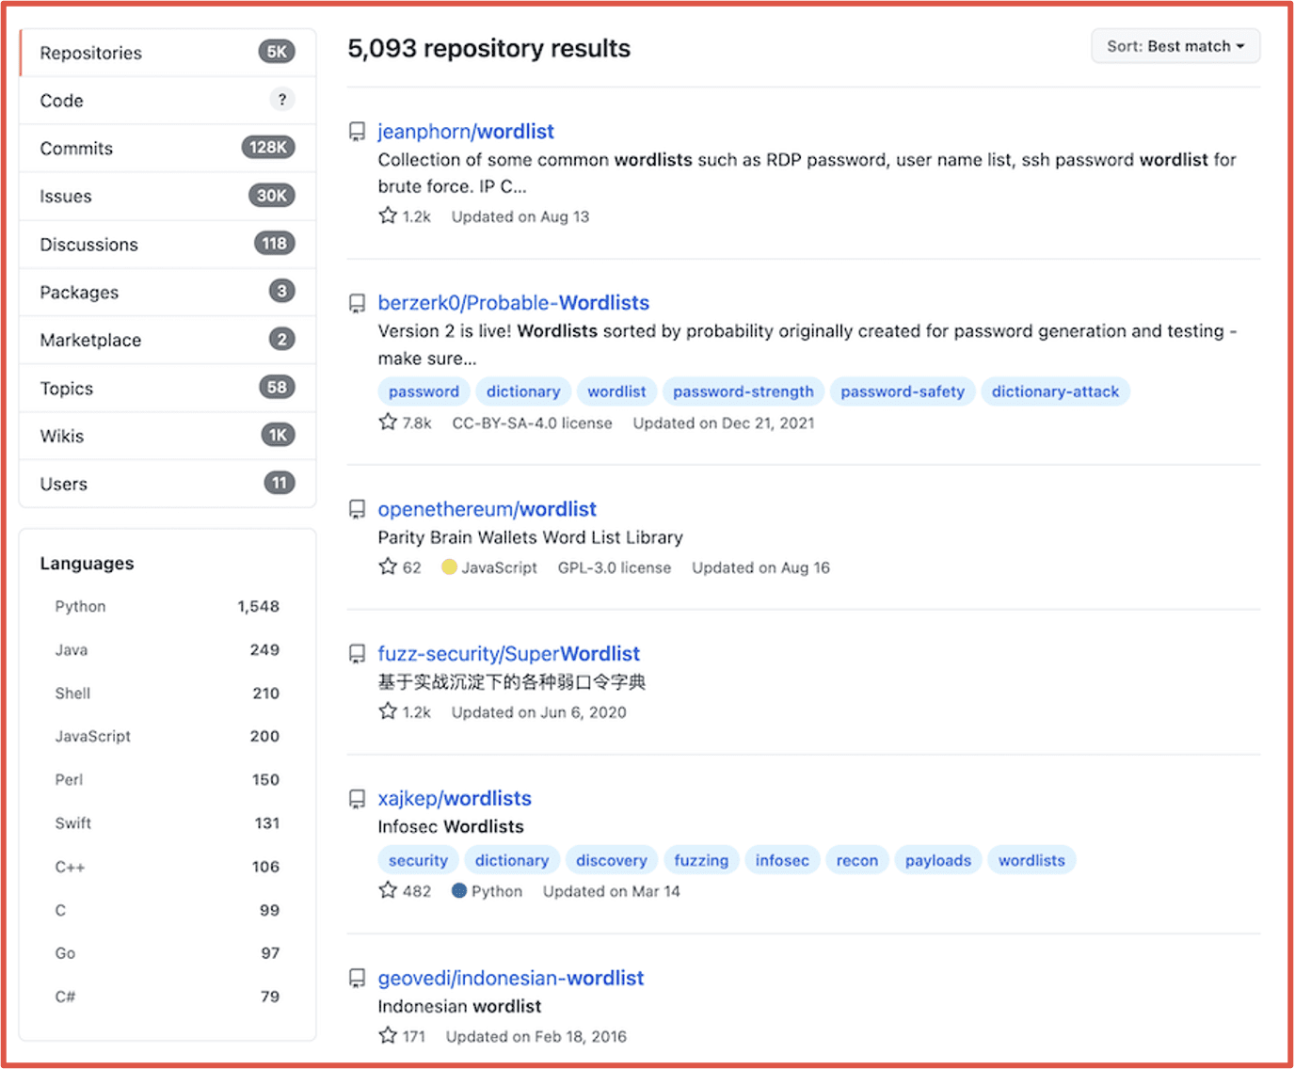Viewport: 1295px width, 1069px height.
Task: Click repo icon beside fuzz-security/SuperWordlist
Action: pos(357,654)
